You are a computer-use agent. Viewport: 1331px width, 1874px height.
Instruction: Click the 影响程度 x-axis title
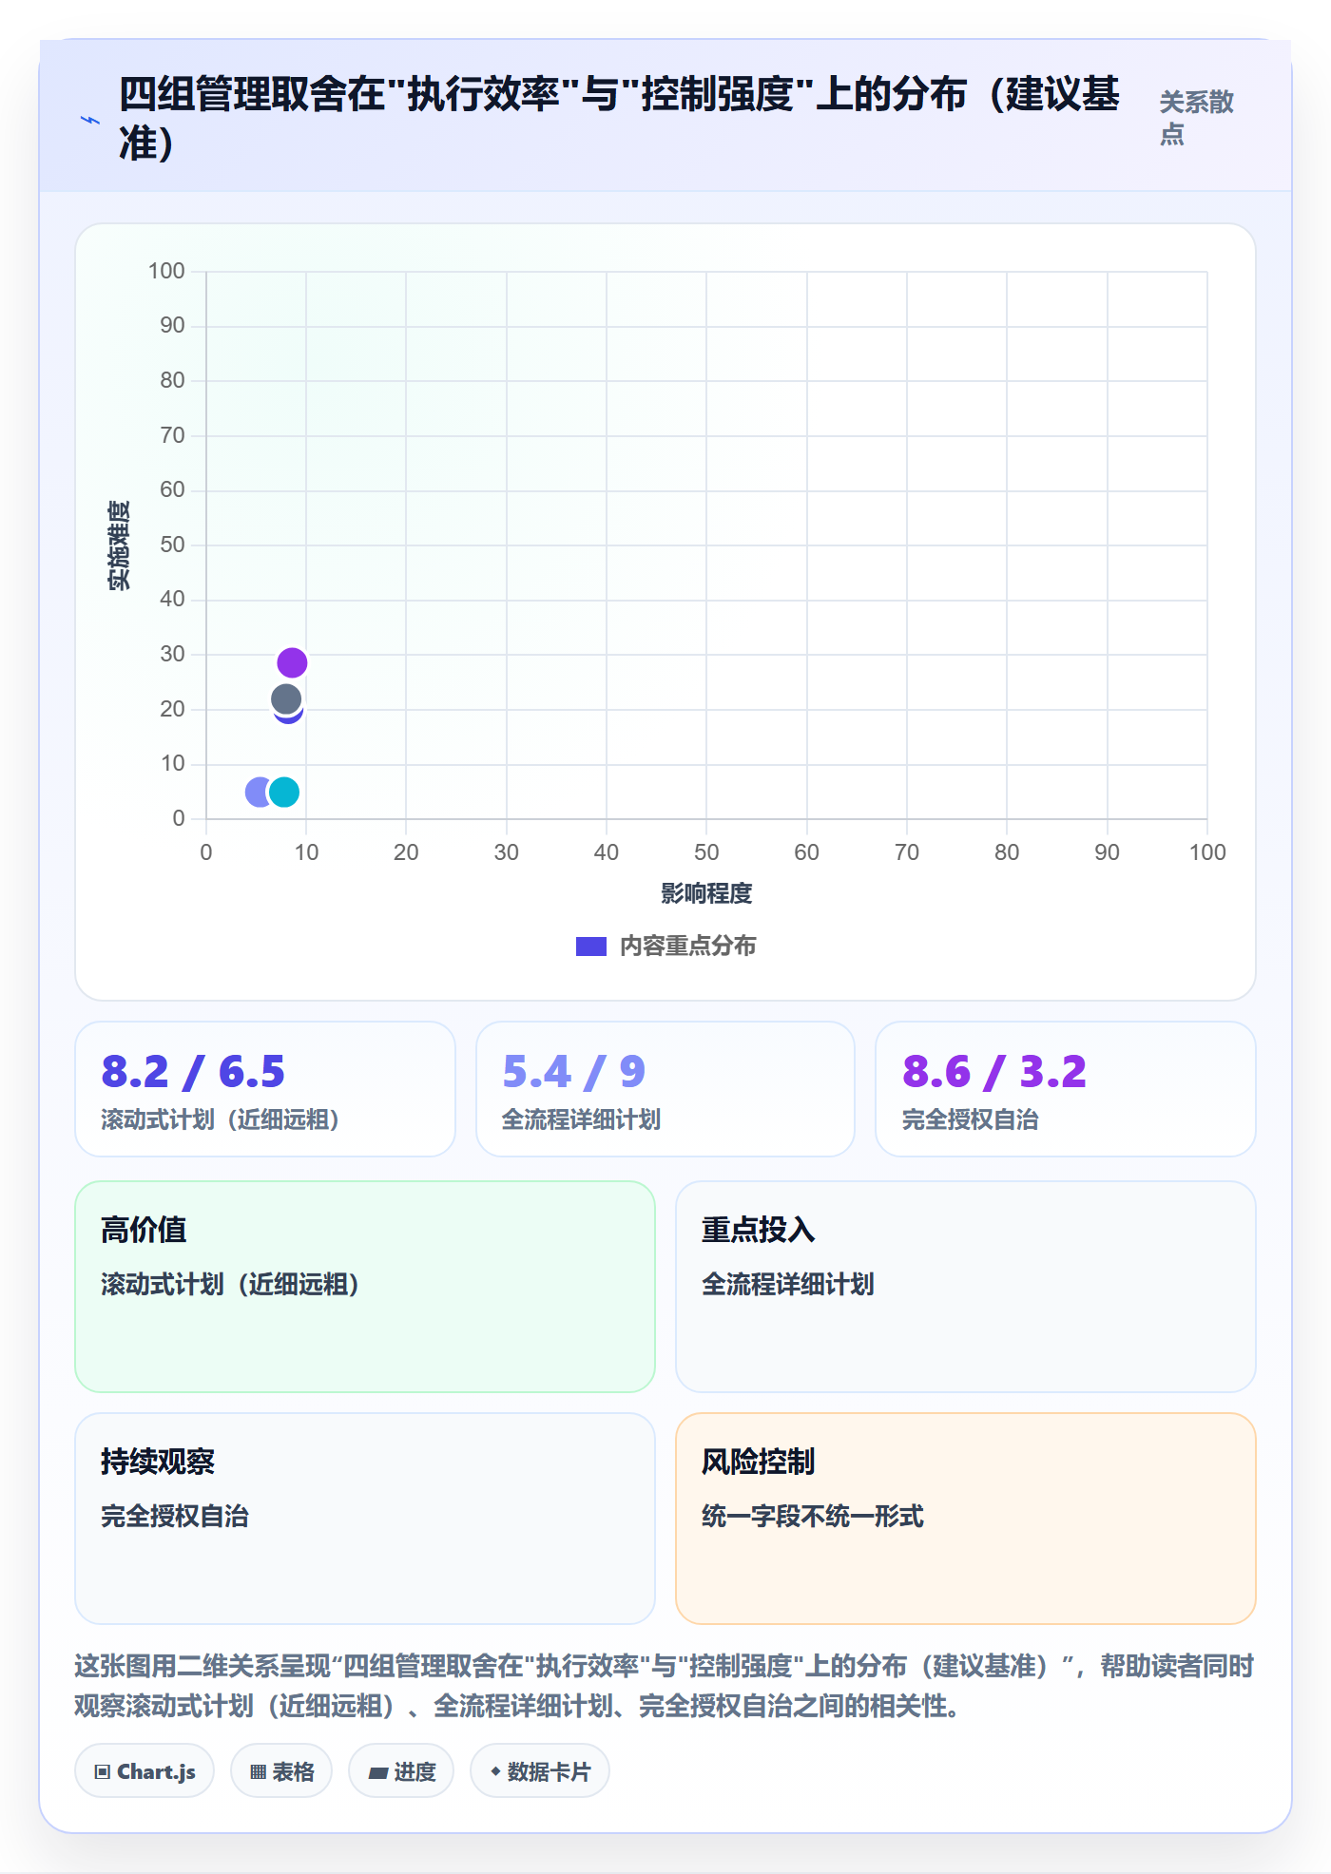click(706, 893)
